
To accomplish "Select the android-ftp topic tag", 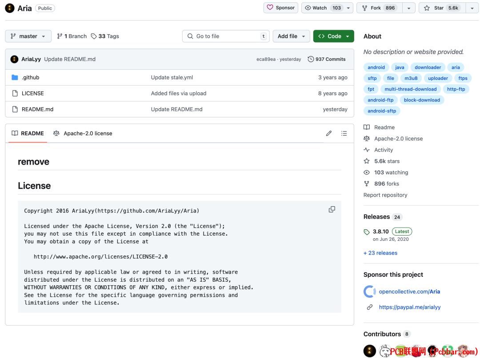I will (381, 100).
